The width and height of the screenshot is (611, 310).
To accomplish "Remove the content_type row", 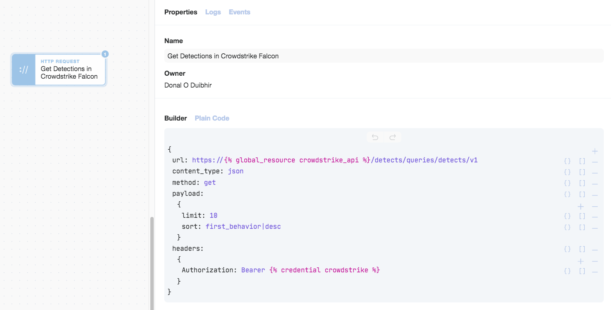I will click(x=595, y=173).
